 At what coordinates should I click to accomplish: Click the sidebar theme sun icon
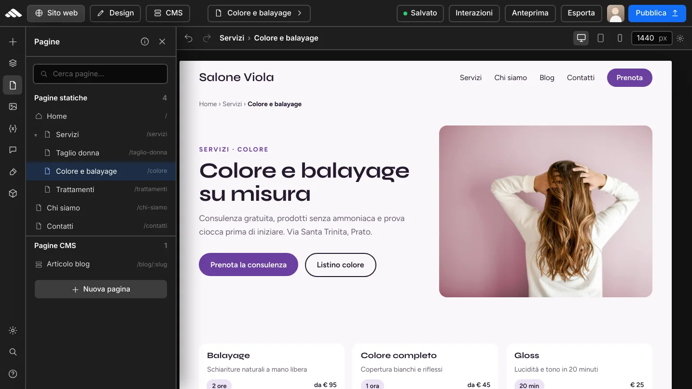click(13, 331)
